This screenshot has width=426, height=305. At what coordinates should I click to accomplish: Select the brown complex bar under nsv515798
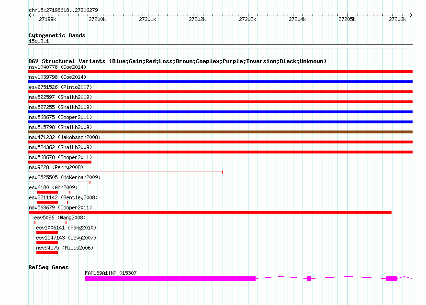(220, 132)
